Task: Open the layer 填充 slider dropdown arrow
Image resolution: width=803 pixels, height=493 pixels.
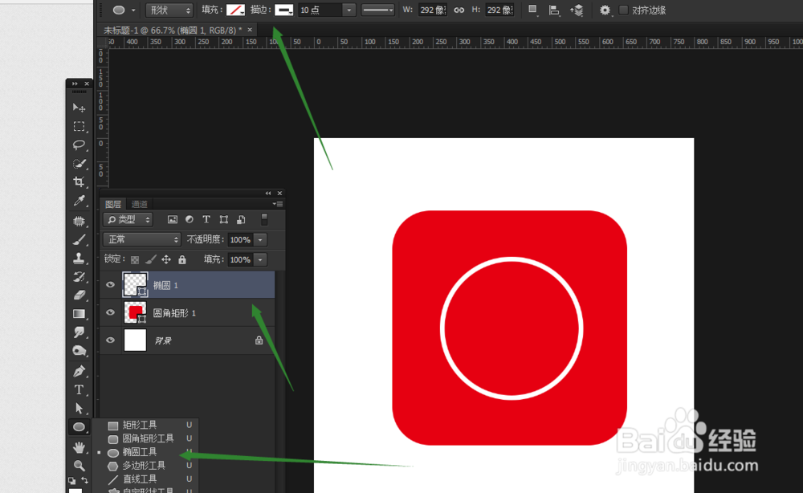Action: click(260, 259)
